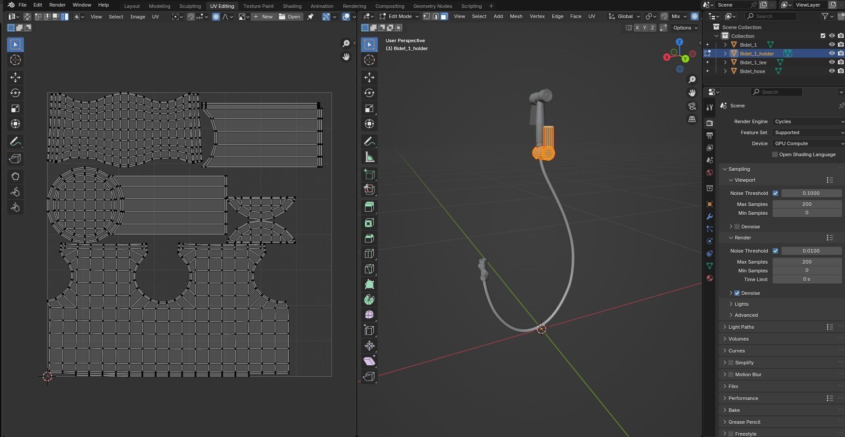Image resolution: width=845 pixels, height=437 pixels.
Task: Switch to the Shading workspace tab
Action: tap(292, 6)
